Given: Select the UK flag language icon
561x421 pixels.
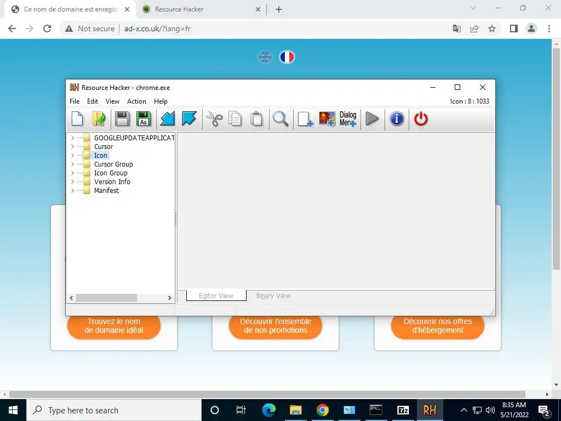Looking at the screenshot, I should pyautogui.click(x=265, y=57).
